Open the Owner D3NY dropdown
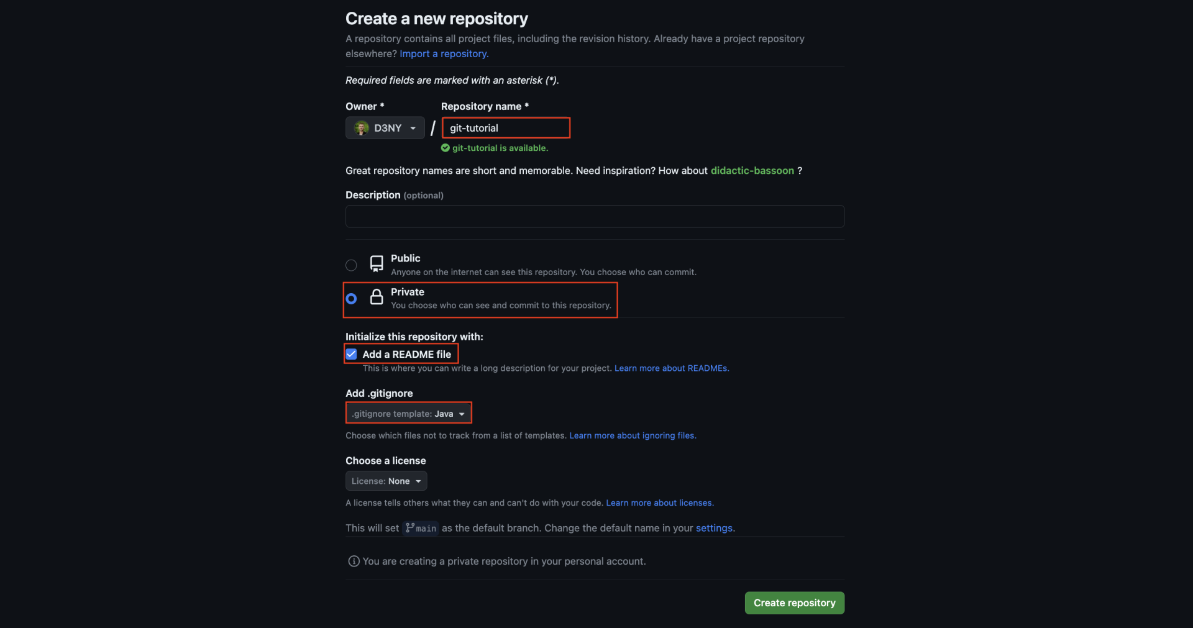 point(385,128)
